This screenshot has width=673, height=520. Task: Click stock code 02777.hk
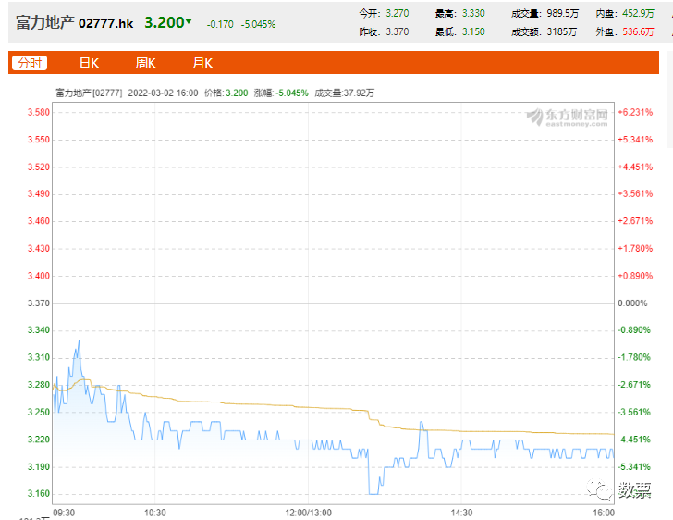point(106,23)
